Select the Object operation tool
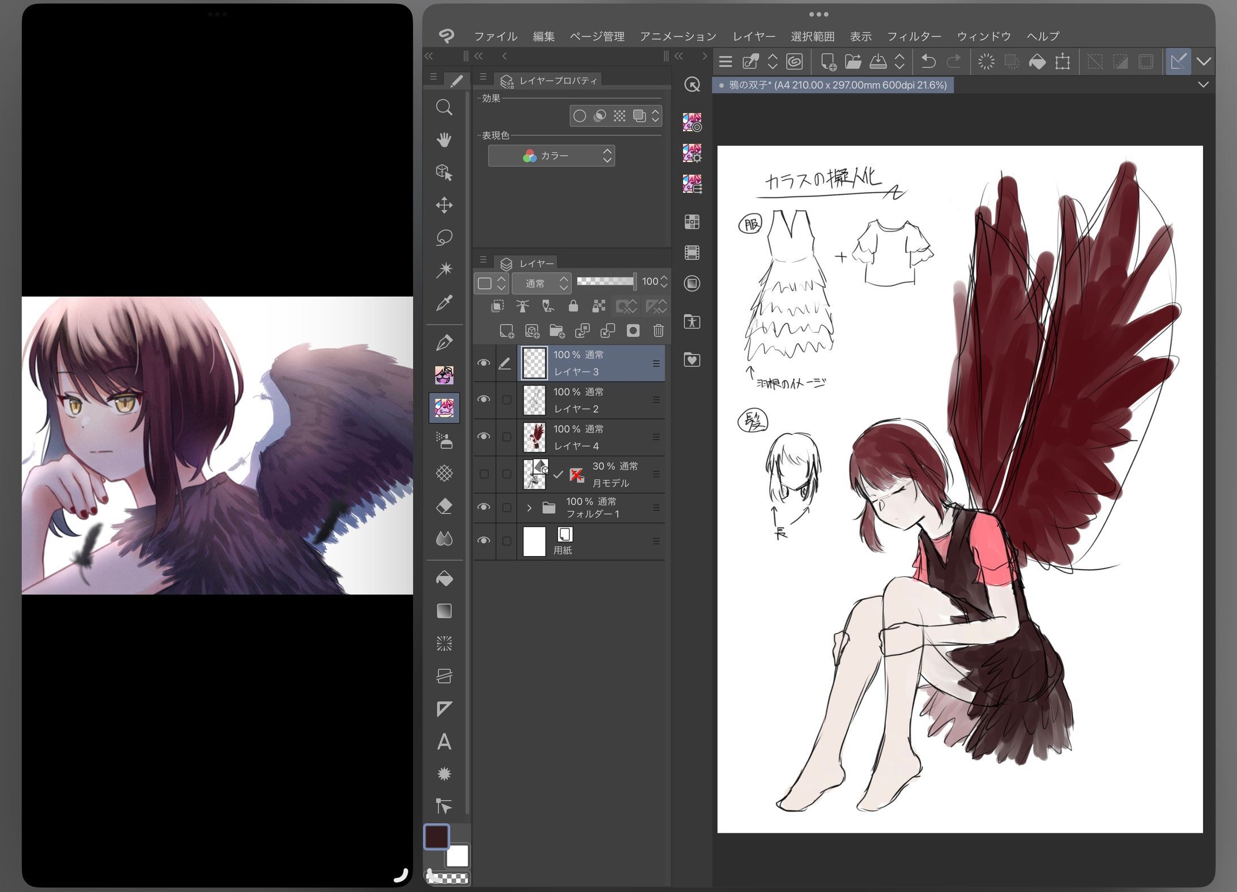This screenshot has width=1237, height=892. [x=444, y=172]
